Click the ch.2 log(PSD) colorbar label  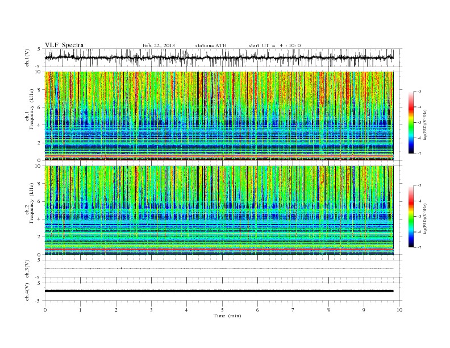(426, 218)
